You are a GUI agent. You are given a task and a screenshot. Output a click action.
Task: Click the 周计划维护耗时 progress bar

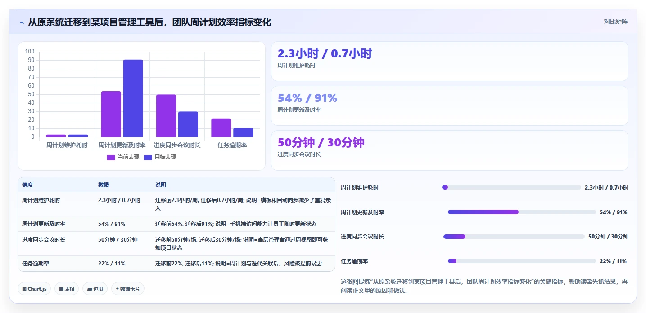pyautogui.click(x=511, y=187)
